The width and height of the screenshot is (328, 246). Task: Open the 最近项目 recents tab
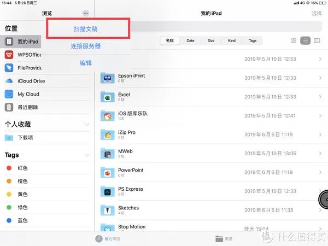(x=108, y=239)
